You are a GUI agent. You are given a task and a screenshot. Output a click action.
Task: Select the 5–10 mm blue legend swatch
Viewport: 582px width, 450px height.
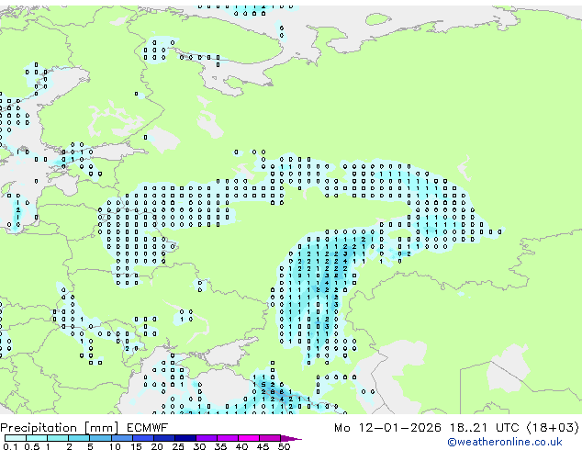point(101,438)
